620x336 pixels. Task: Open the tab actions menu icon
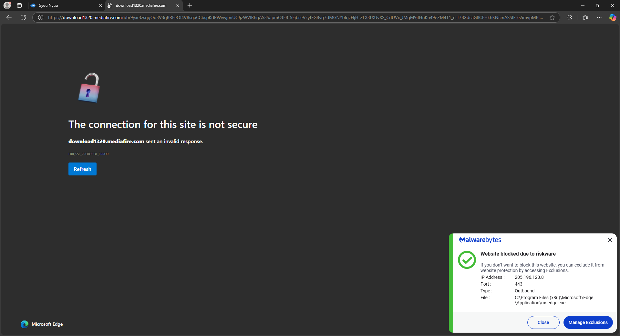click(x=19, y=5)
